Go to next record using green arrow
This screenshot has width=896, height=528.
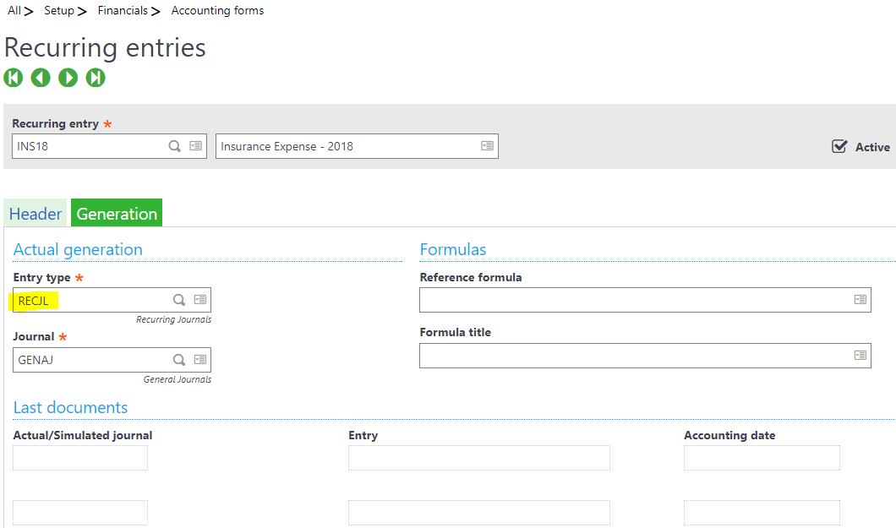coord(68,77)
